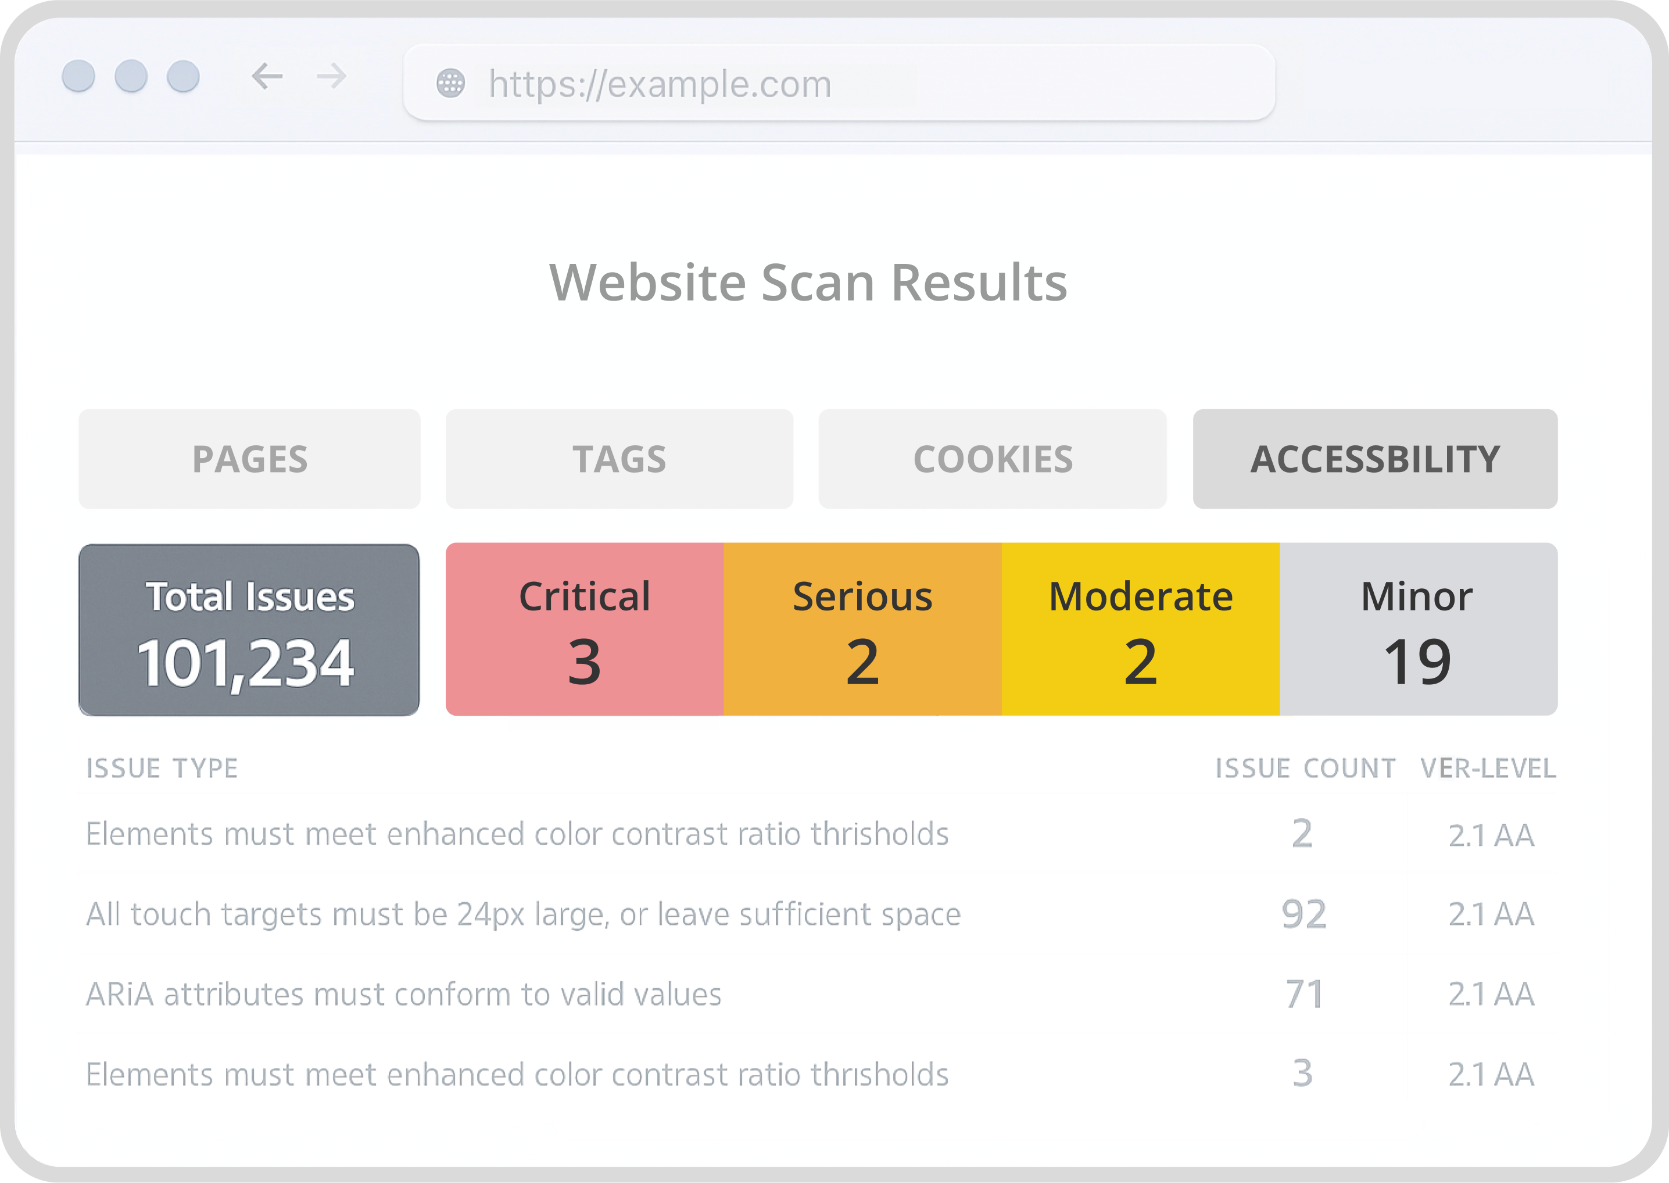Filter by Serious issues card
Viewport: 1669px width, 1183px height.
(863, 630)
